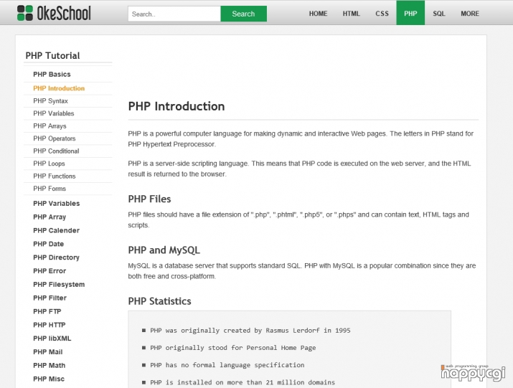This screenshot has width=513, height=388.
Task: Expand the PHP Array section
Action: tap(50, 217)
